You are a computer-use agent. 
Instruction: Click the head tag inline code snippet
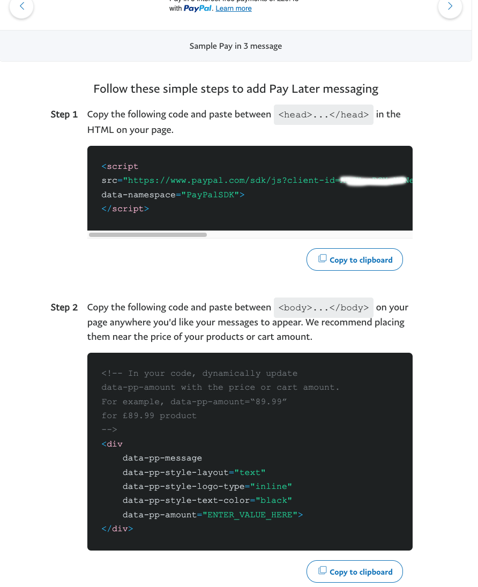[x=324, y=115]
